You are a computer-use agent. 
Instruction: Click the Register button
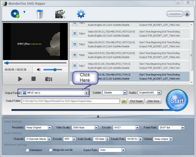pos(175,14)
